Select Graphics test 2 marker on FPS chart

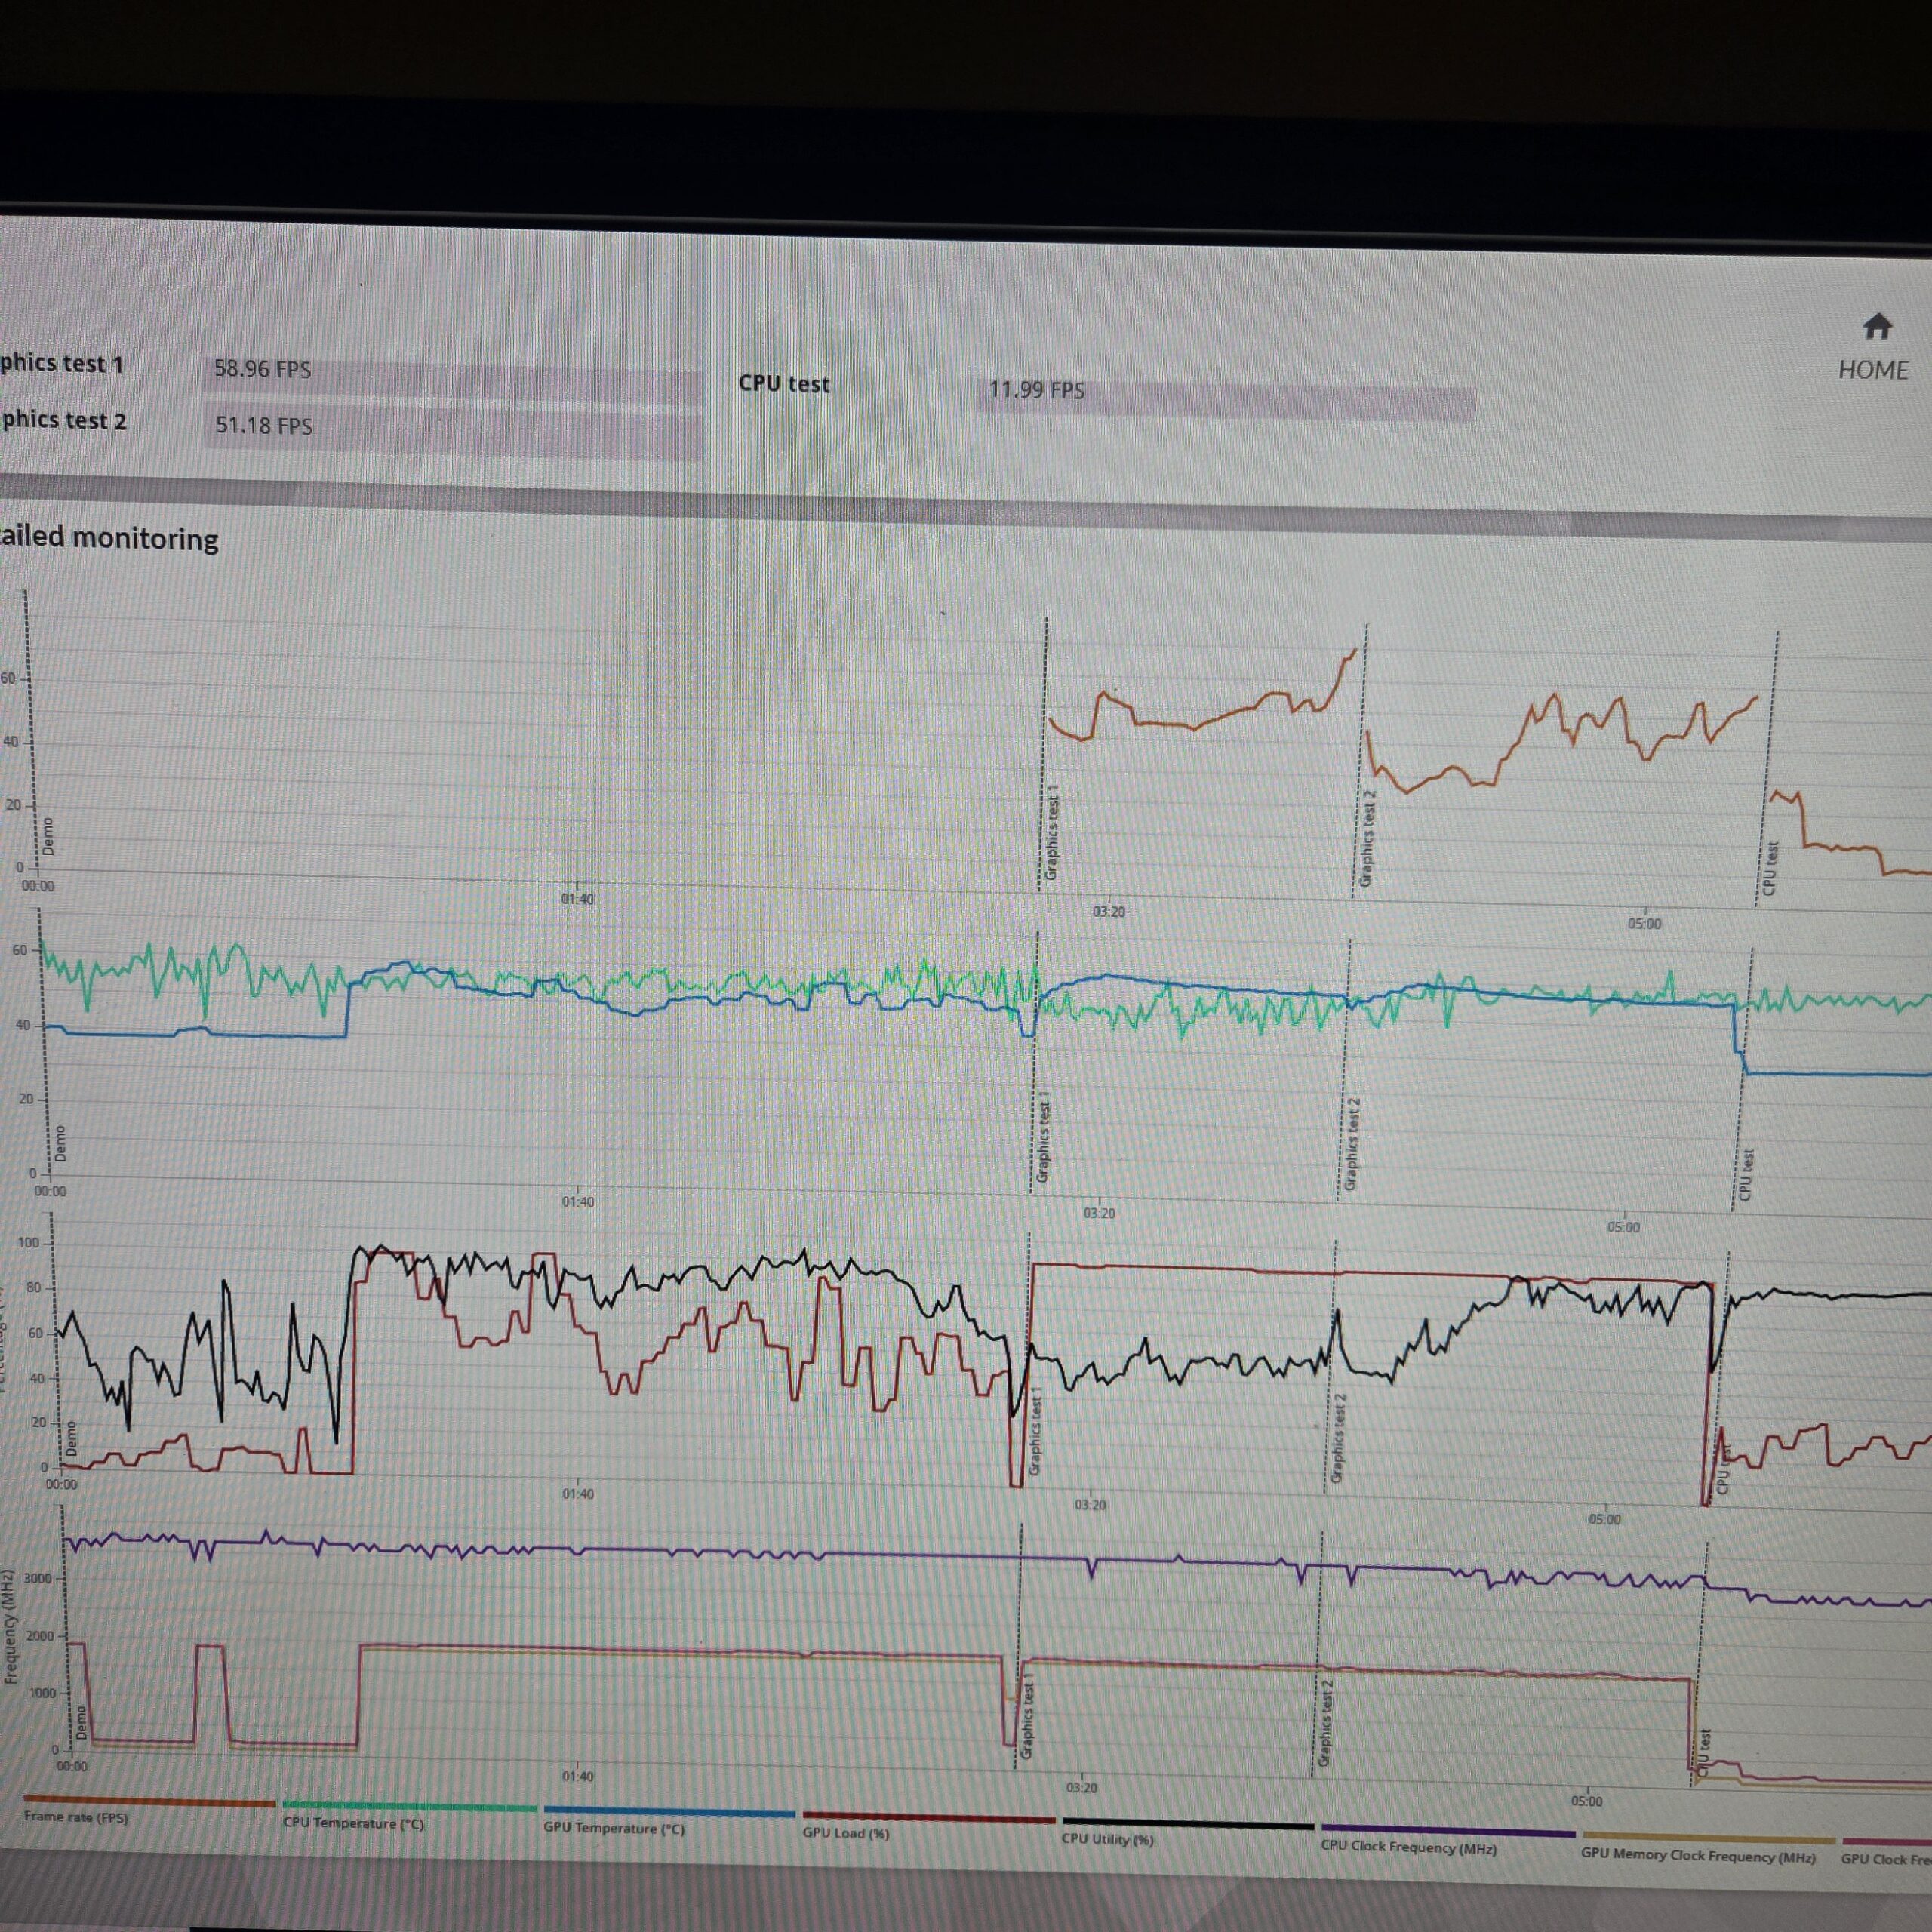[x=1367, y=838]
